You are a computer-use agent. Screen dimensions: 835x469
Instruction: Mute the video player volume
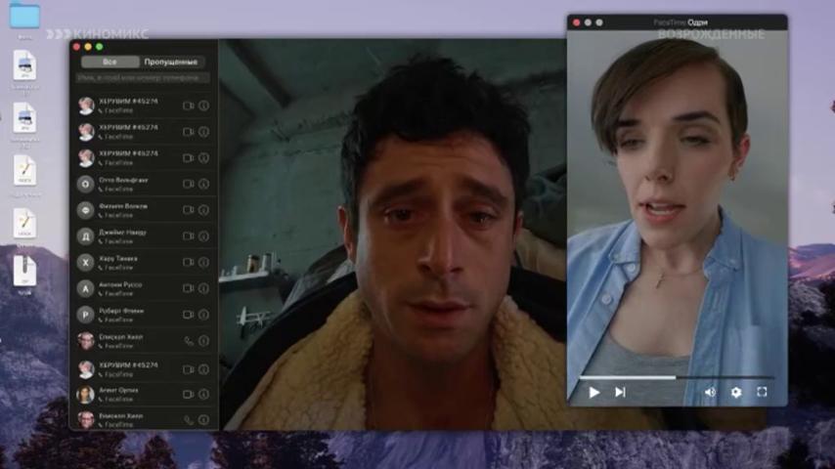[x=710, y=393]
